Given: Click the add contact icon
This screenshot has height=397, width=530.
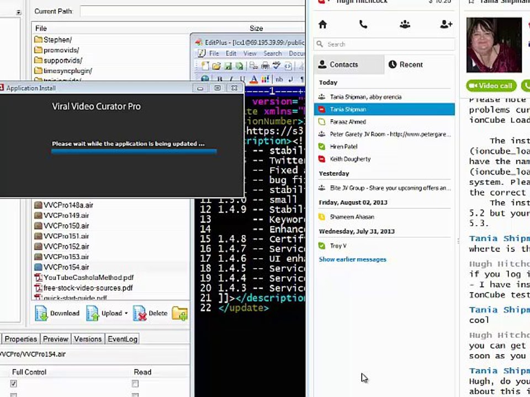Looking at the screenshot, I should pos(446,24).
